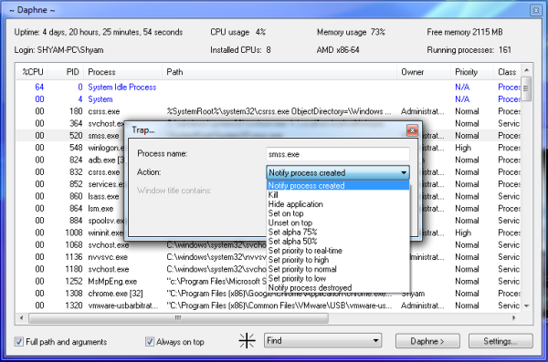The height and width of the screenshot is (362, 548).
Task: Open the Settings... button
Action: [501, 341]
